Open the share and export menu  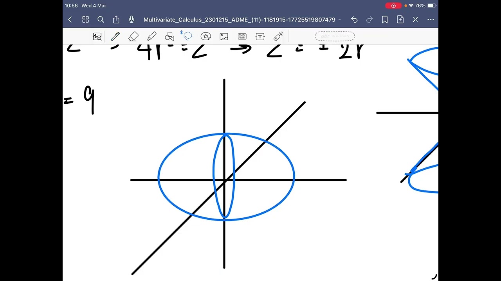(116, 20)
